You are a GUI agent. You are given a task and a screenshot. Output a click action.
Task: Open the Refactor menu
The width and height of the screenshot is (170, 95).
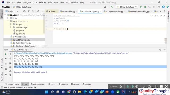(42, 2)
